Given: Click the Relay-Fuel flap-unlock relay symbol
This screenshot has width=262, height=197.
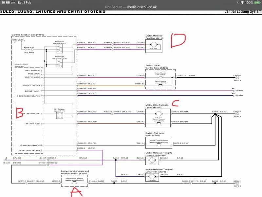Looking at the screenshot, I should click(60, 64).
